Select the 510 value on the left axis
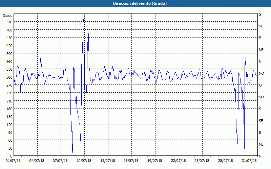 [9, 22]
